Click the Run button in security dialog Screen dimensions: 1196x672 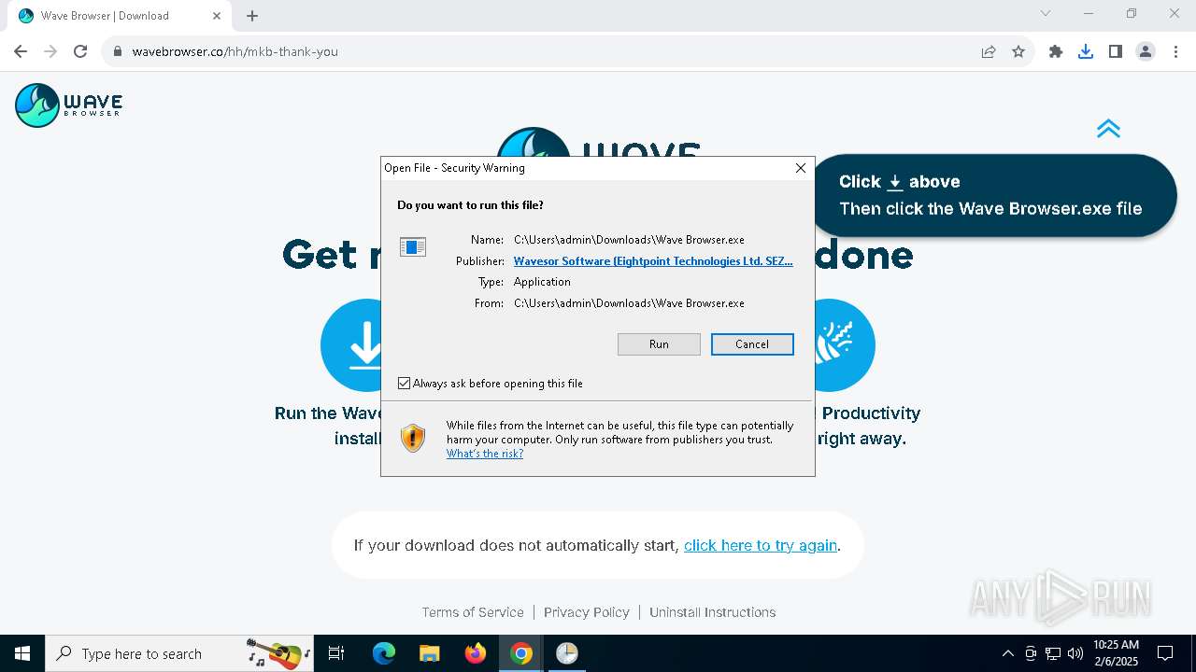point(659,344)
